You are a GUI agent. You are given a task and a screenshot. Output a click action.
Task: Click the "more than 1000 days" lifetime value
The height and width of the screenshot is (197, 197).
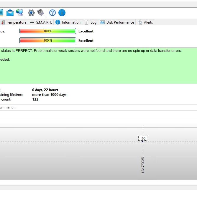(x=49, y=95)
